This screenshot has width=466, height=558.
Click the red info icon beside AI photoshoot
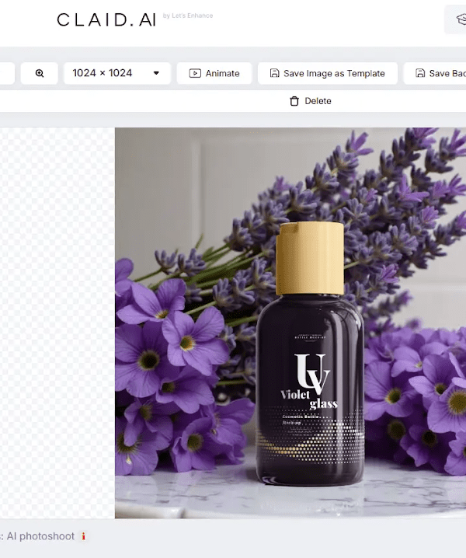84,536
